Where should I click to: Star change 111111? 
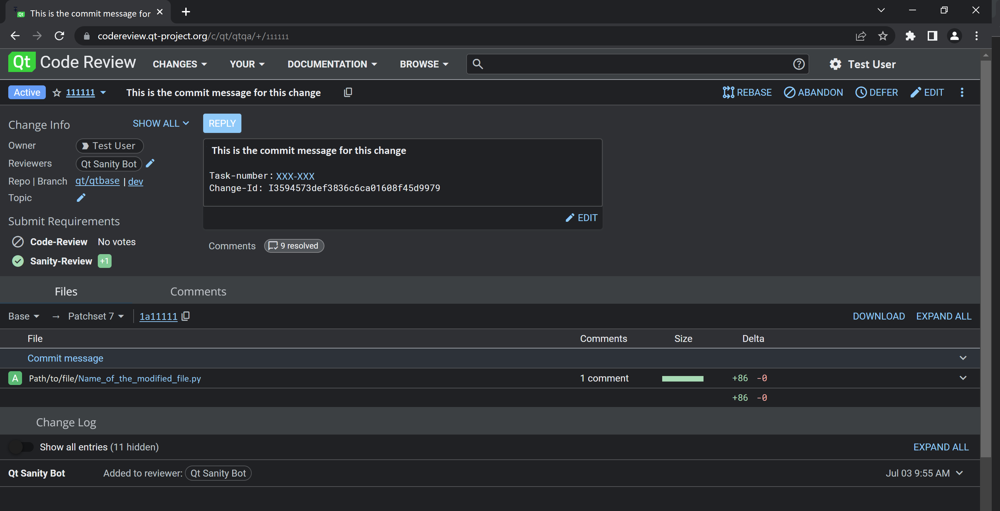[x=57, y=92]
